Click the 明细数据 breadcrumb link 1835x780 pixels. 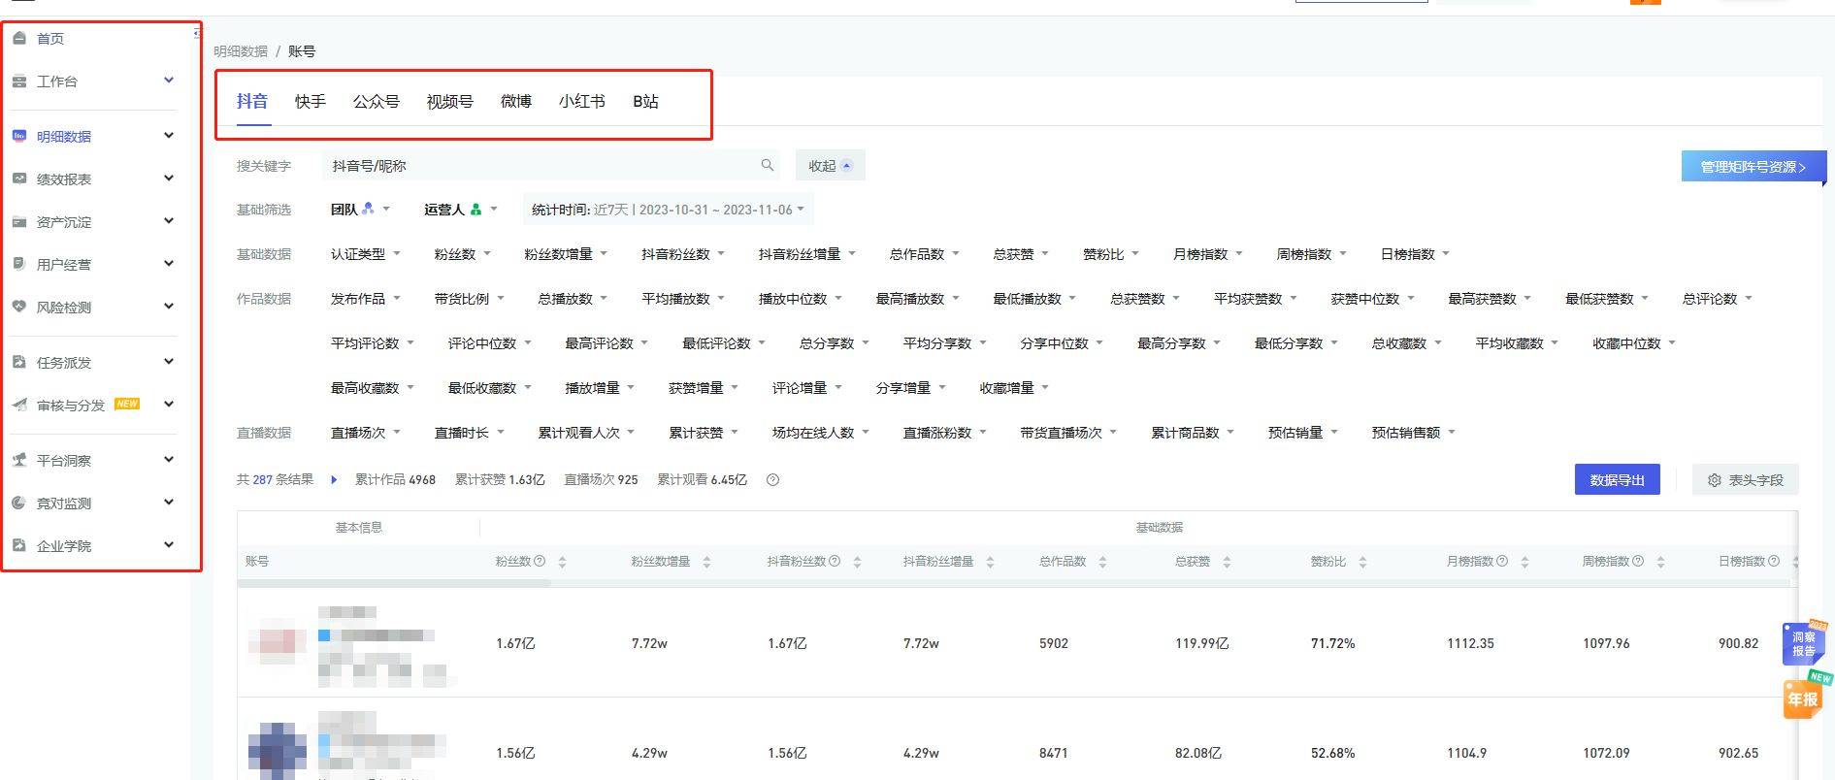coord(241,51)
